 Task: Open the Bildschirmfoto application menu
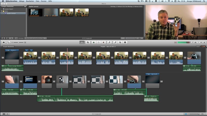(x=11, y=1)
